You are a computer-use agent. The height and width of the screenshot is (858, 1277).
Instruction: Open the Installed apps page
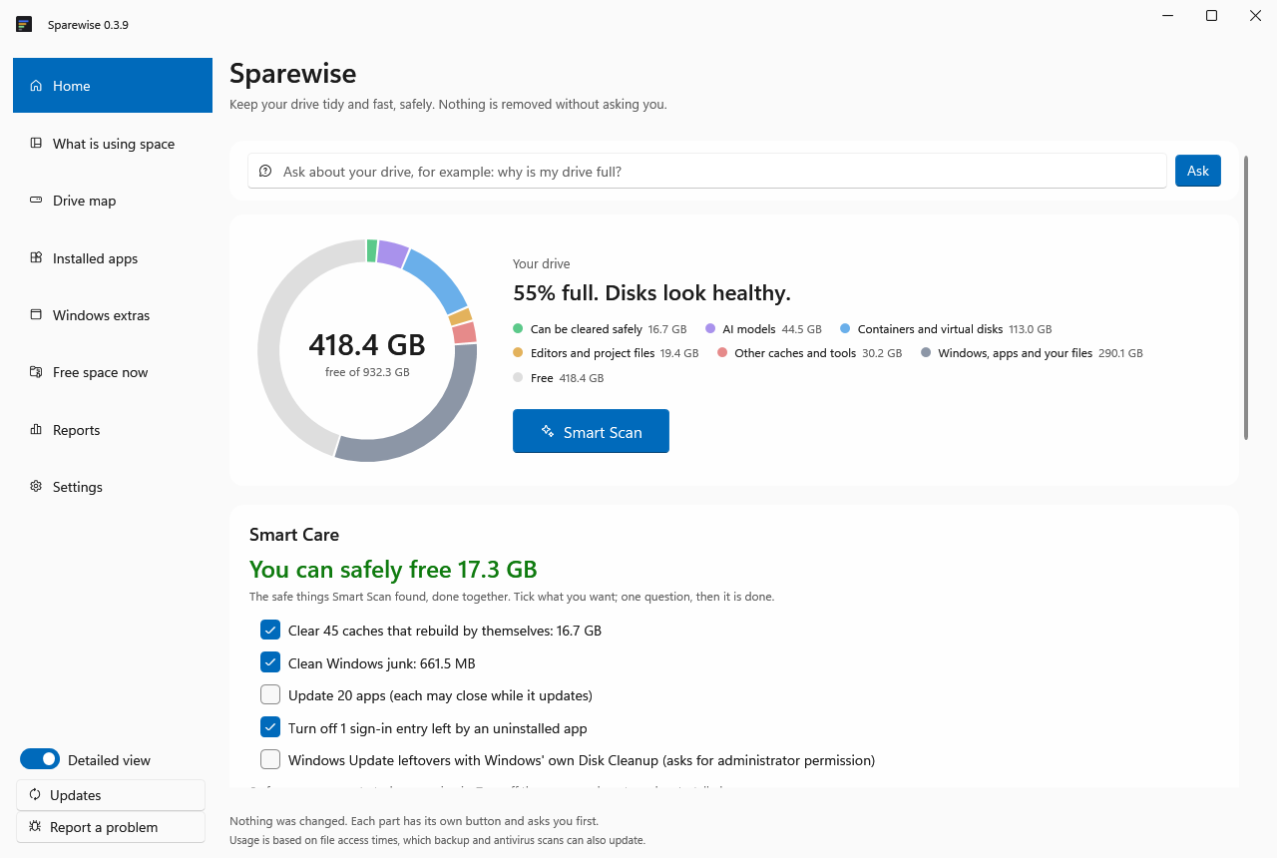pos(113,258)
